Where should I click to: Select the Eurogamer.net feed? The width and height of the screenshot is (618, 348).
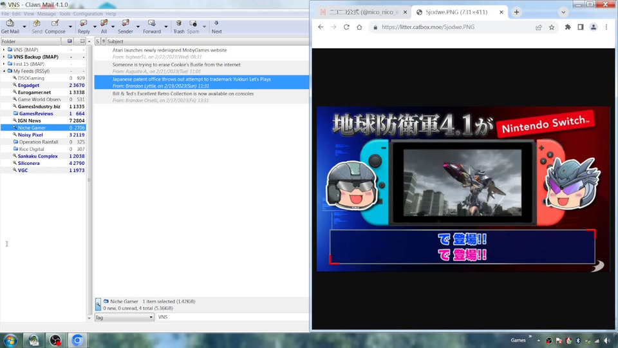coord(34,92)
